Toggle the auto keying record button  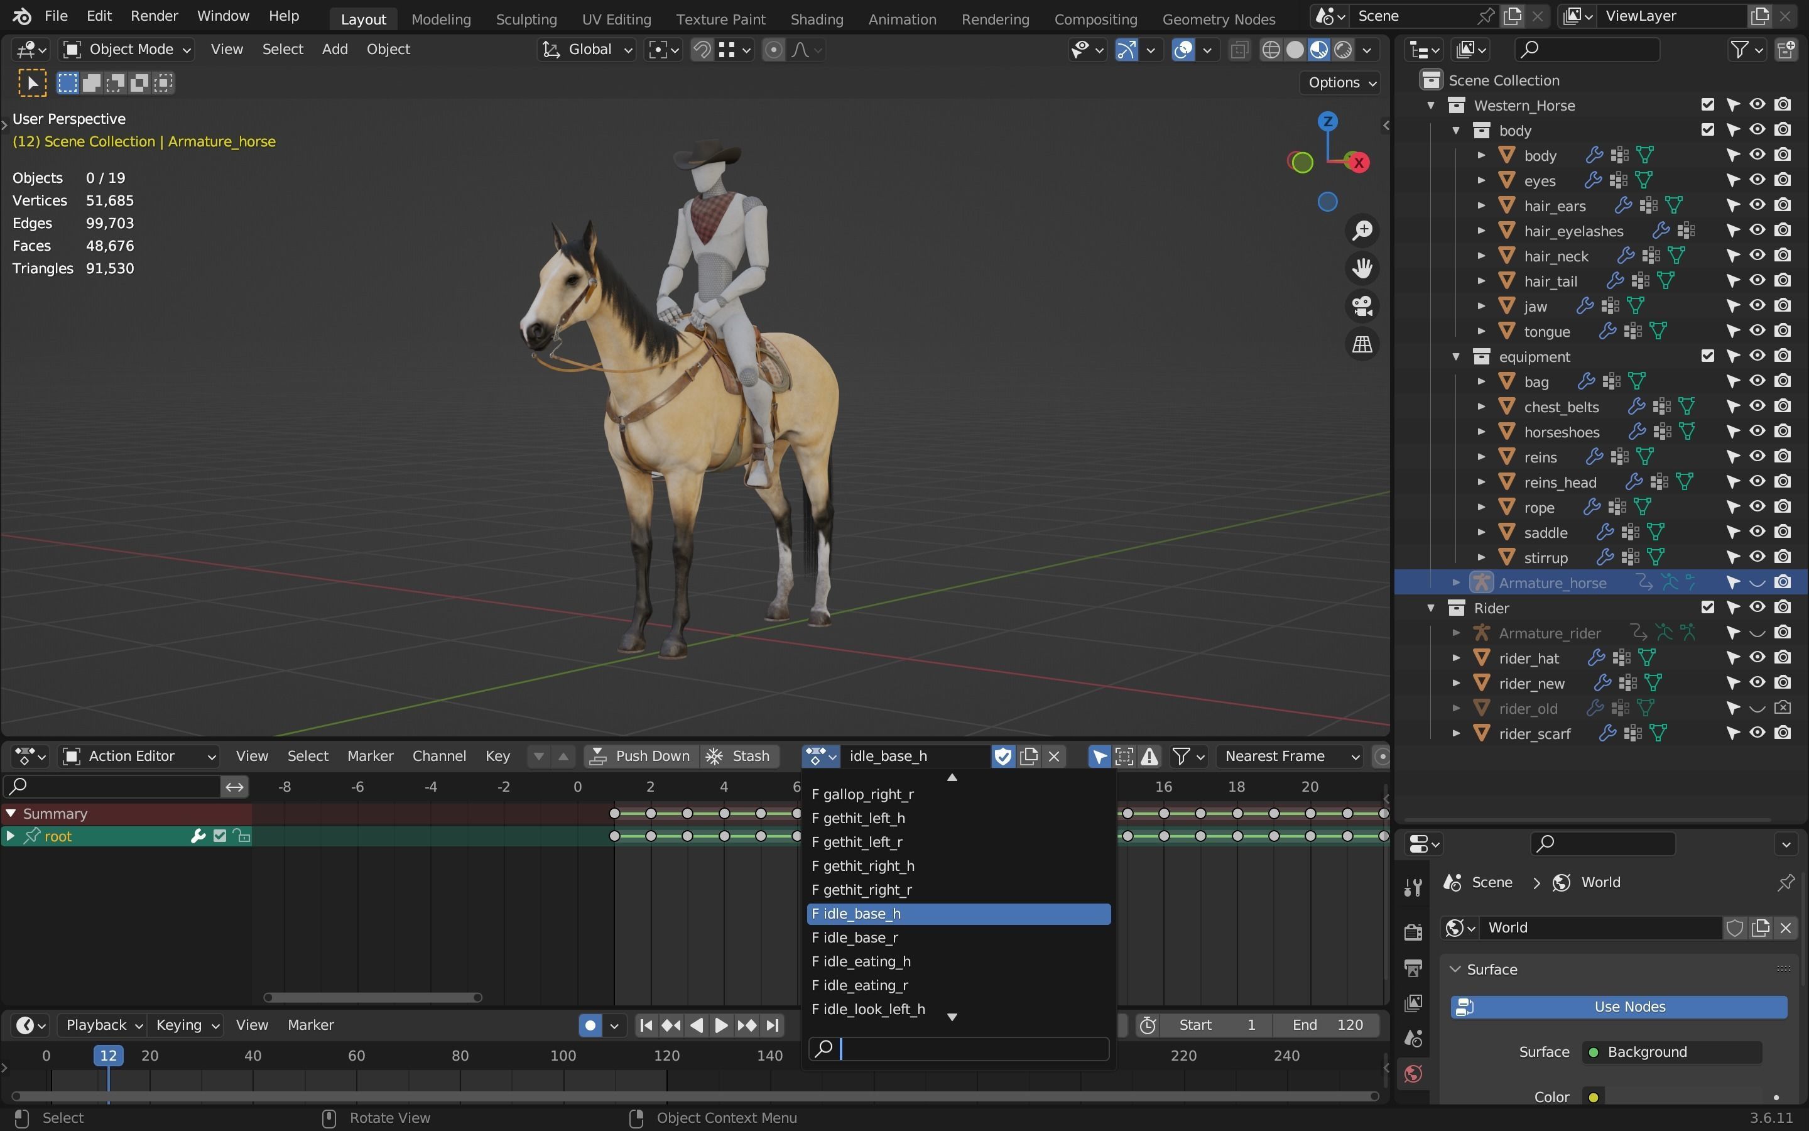(590, 1025)
